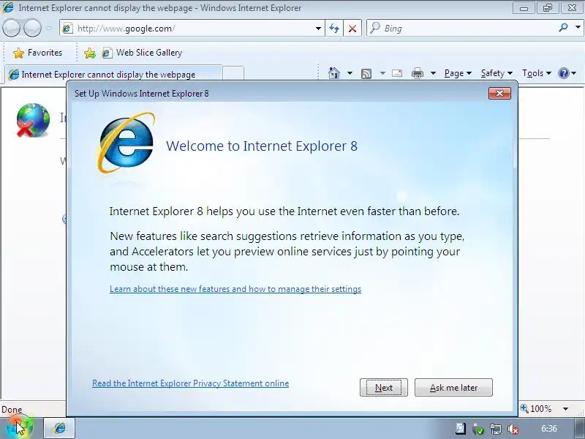Viewport: 585px width, 439px height.
Task: Click the search magnifier button
Action: pyautogui.click(x=563, y=28)
